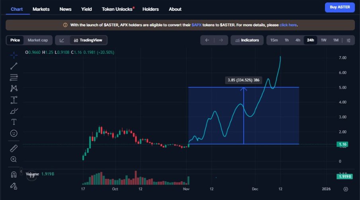This screenshot has height=200, width=360.
Task: Select the 1h timeframe
Action: pyautogui.click(x=287, y=40)
